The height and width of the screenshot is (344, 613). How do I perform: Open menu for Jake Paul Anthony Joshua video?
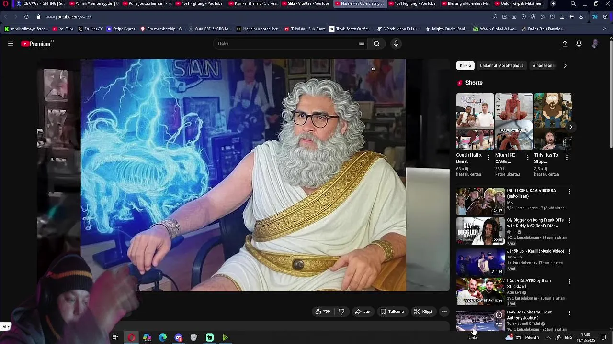pyautogui.click(x=569, y=313)
